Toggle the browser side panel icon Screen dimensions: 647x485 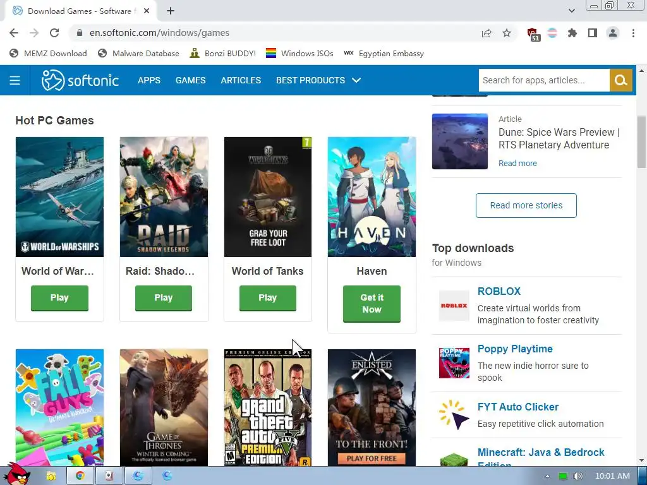(592, 33)
